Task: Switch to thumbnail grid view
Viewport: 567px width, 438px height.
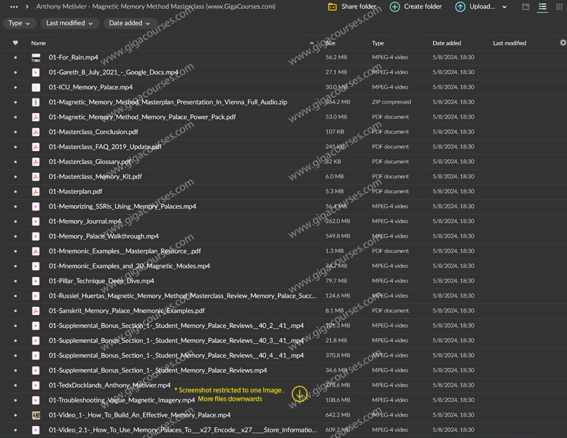Action: (559, 7)
